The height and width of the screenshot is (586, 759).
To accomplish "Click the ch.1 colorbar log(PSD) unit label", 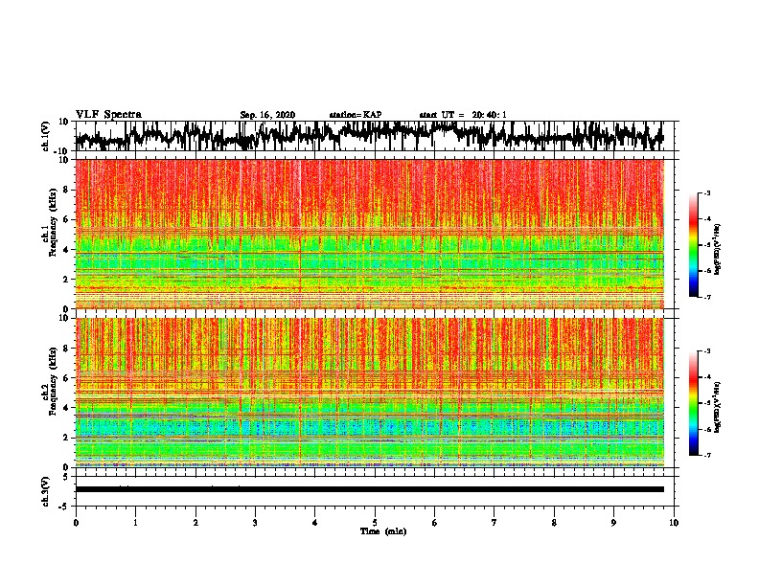I will pyautogui.click(x=717, y=249).
